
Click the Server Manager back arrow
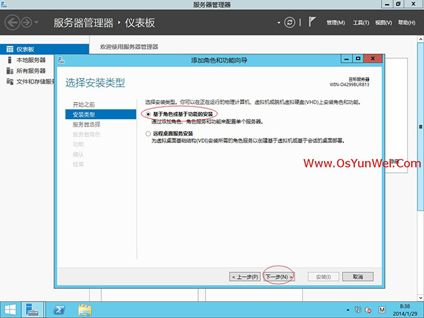coord(13,23)
